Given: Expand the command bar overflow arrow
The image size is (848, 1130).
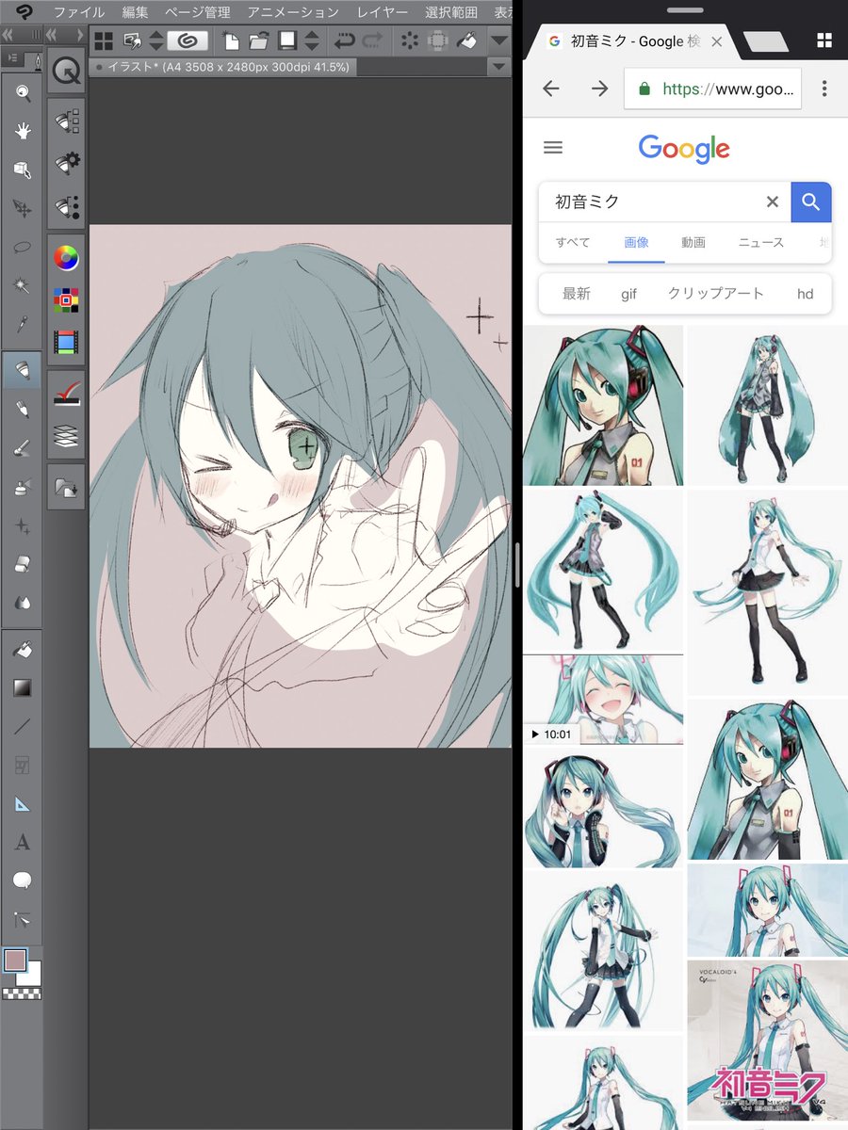Looking at the screenshot, I should click(x=499, y=40).
